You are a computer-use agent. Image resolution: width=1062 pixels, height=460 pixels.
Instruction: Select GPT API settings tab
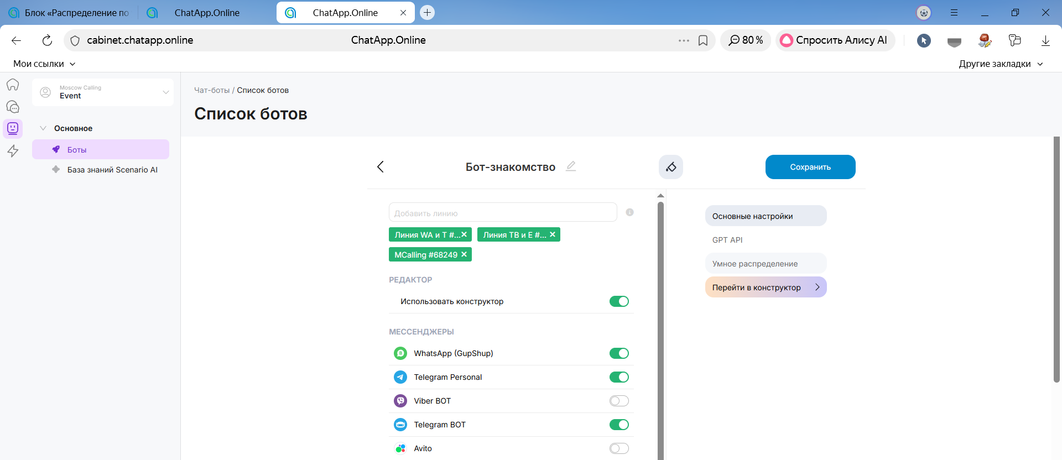point(727,240)
